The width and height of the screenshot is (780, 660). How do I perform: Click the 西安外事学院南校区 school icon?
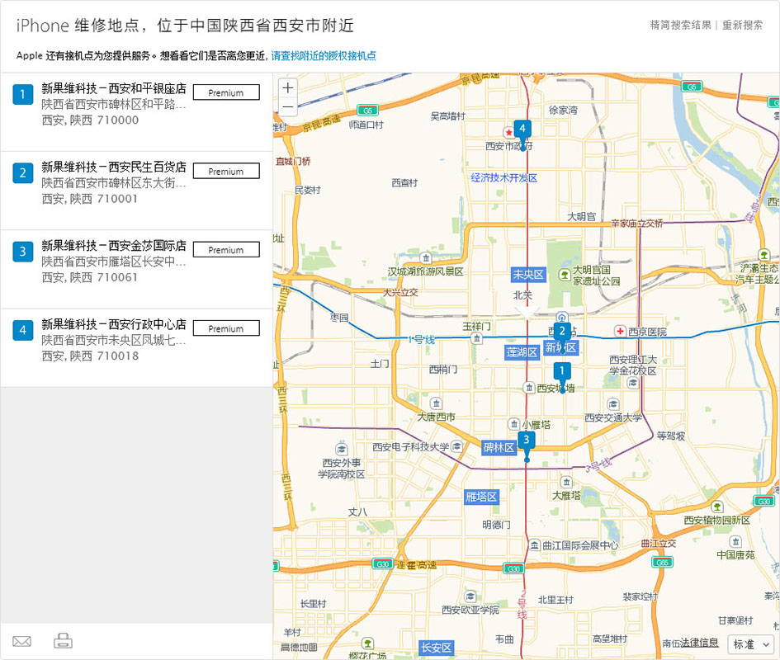(x=341, y=449)
